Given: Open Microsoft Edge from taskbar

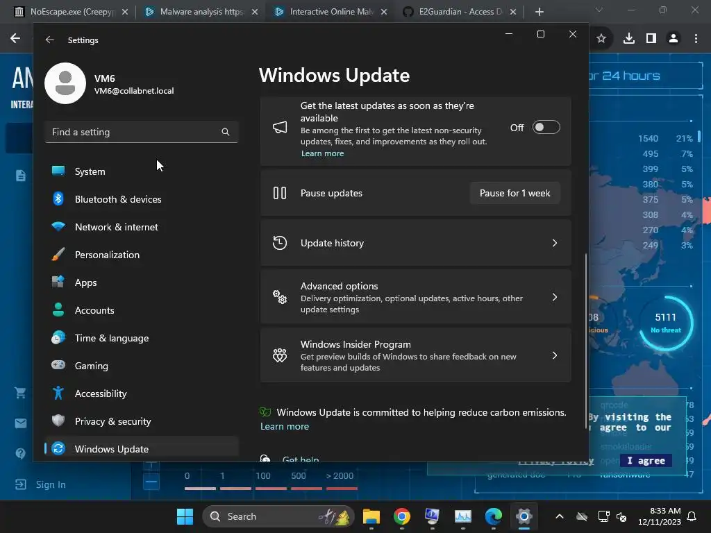Looking at the screenshot, I should point(494,516).
